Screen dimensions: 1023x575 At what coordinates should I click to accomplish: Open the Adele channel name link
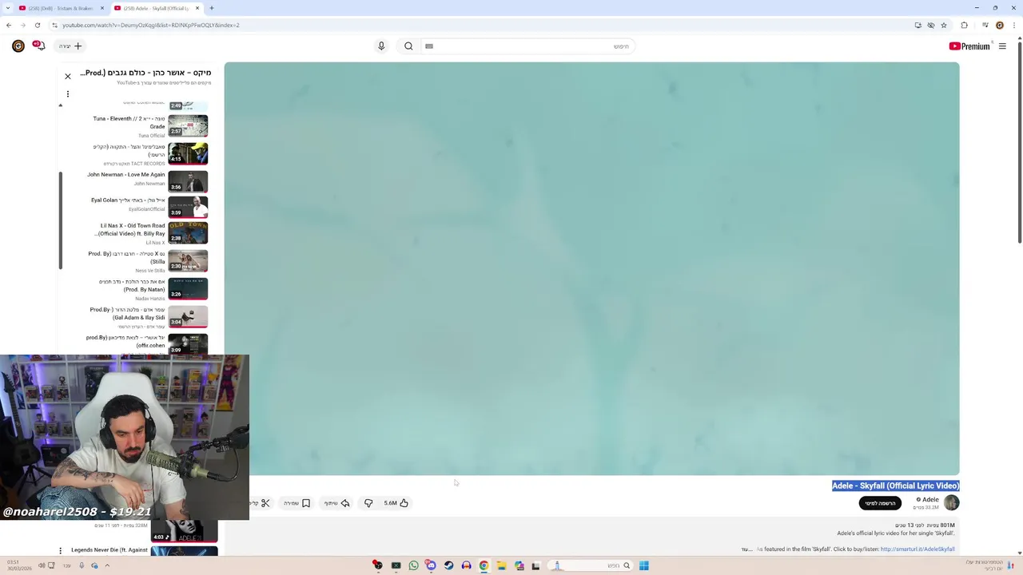pos(930,500)
